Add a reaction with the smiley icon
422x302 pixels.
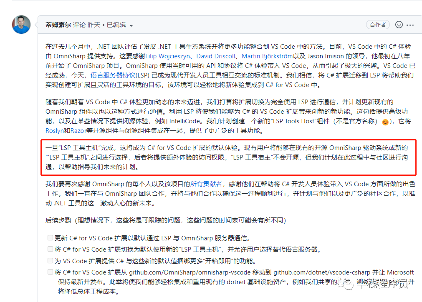[x=399, y=25]
